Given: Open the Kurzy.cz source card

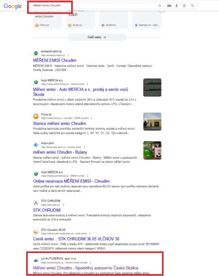Looking at the screenshot, I should click(x=81, y=20).
